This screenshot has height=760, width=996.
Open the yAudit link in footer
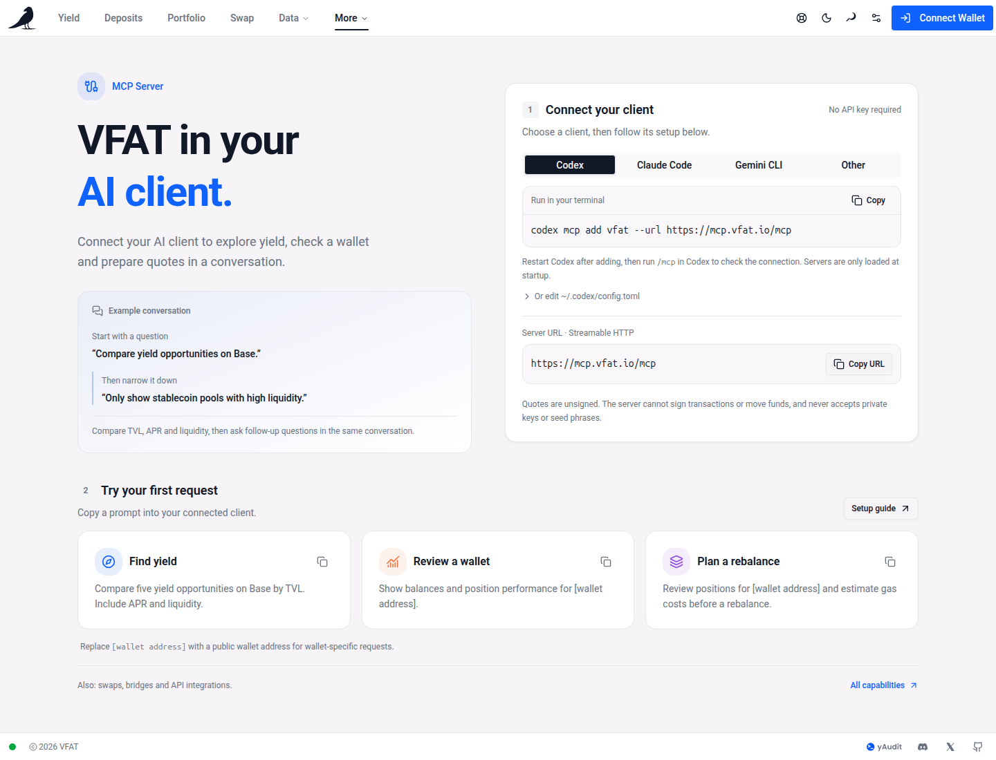click(884, 747)
